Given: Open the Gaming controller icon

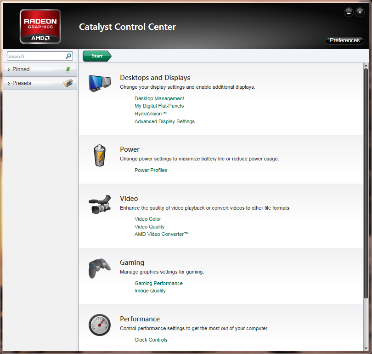Looking at the screenshot, I should click(x=100, y=268).
